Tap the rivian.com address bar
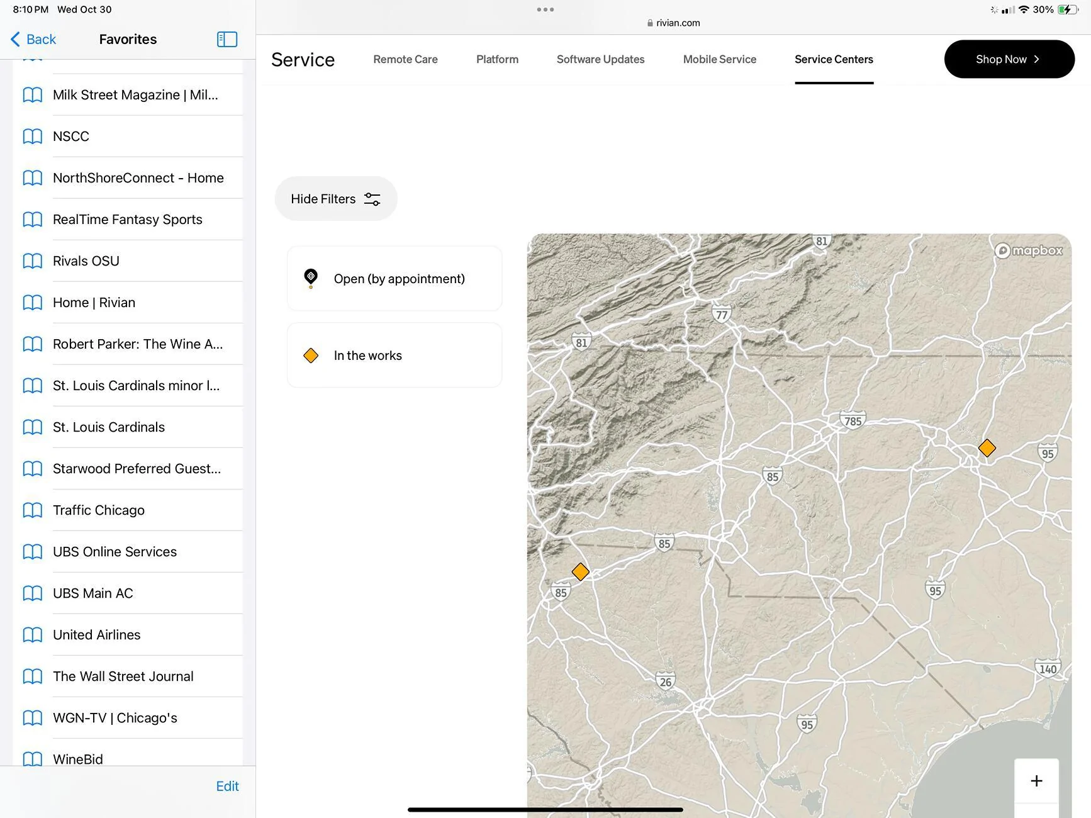This screenshot has width=1091, height=818. (673, 23)
